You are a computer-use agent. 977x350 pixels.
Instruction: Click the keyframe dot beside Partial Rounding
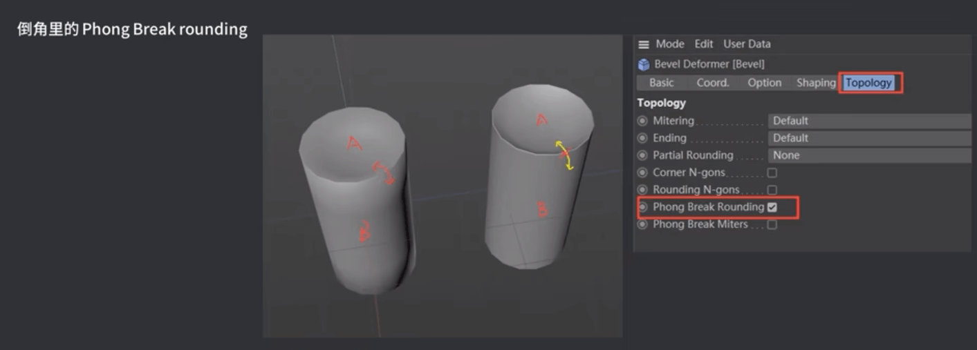(x=642, y=155)
